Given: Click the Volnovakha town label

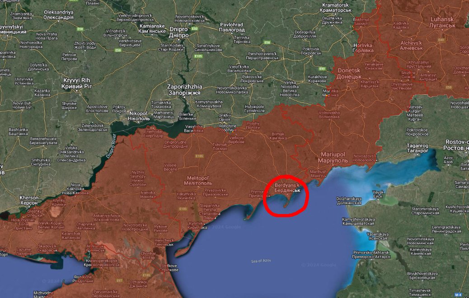Looking at the screenshot, I should pyautogui.click(x=329, y=115).
